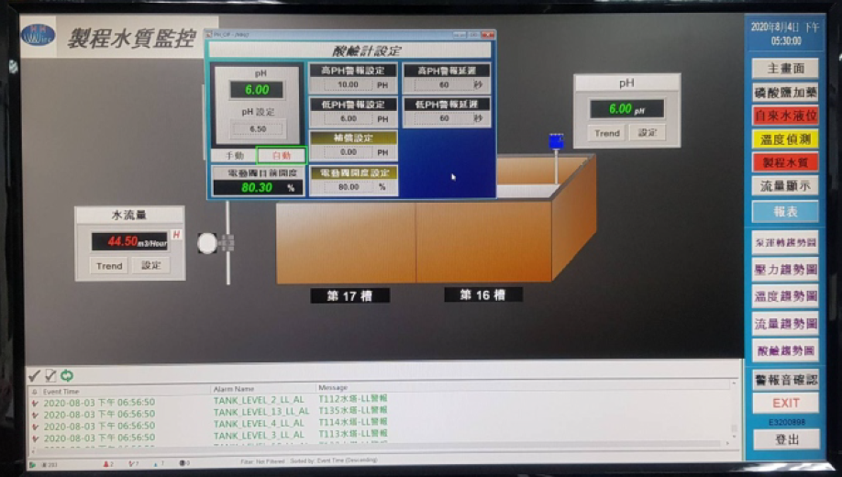This screenshot has height=477, width=842.
Task: Click the red H alarm indicator on flow panel
Action: [176, 235]
